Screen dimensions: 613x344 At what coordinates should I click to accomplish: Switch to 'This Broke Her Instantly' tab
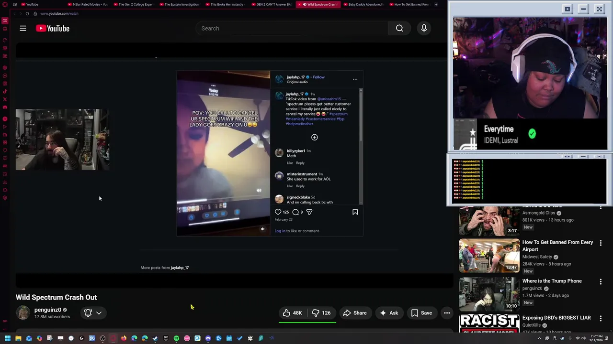pyautogui.click(x=226, y=4)
